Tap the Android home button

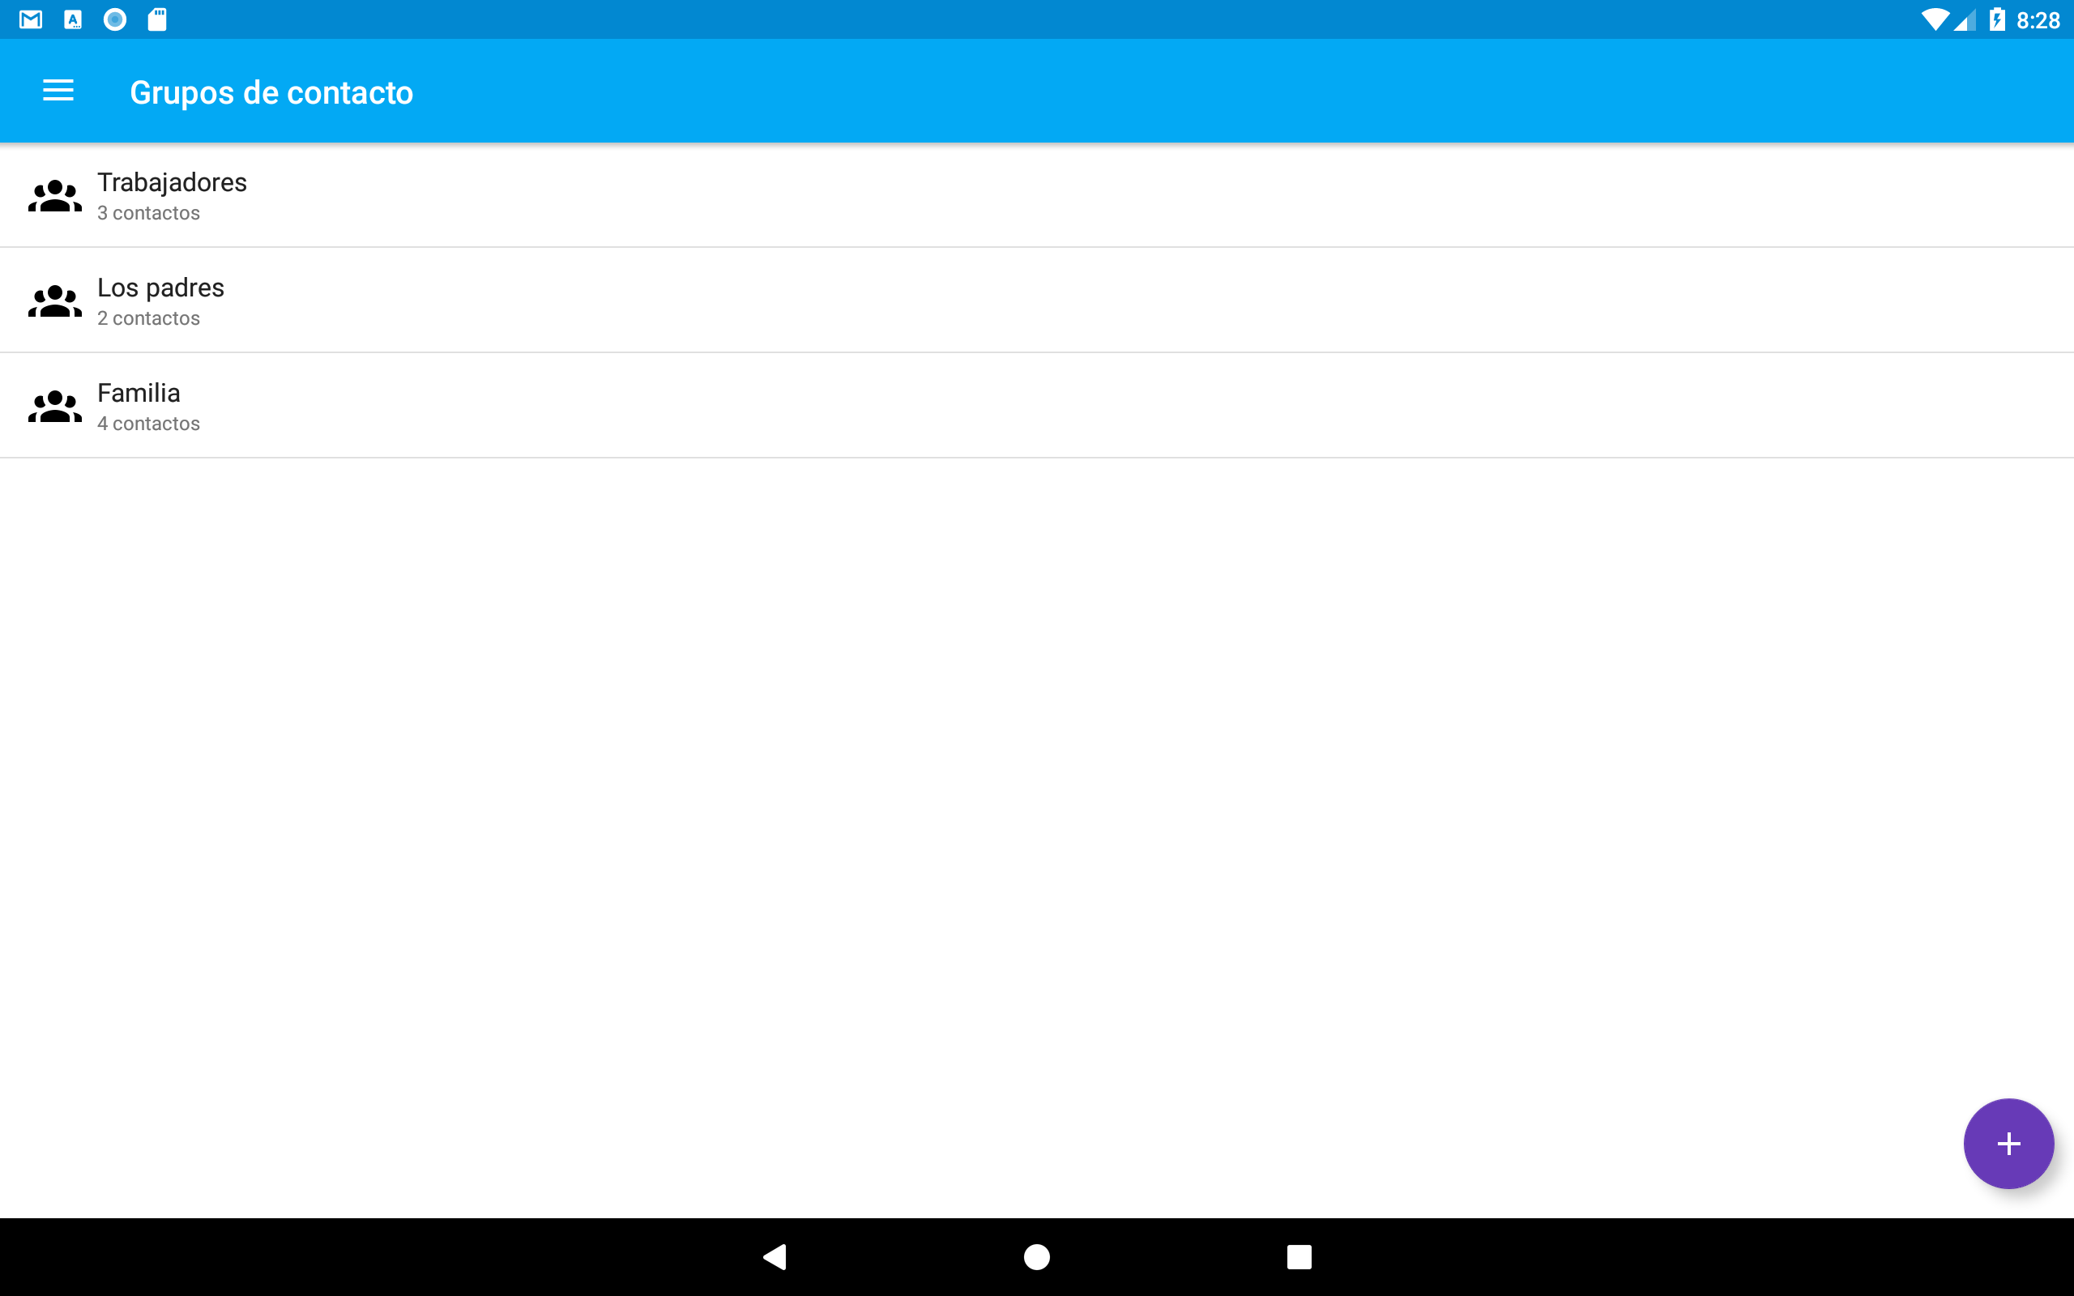(x=1037, y=1256)
